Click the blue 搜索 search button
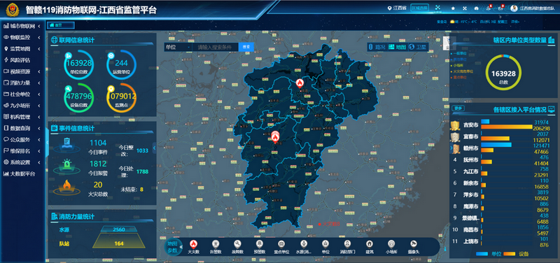Image resolution: width=560 pixels, height=263 pixels. click(246, 47)
